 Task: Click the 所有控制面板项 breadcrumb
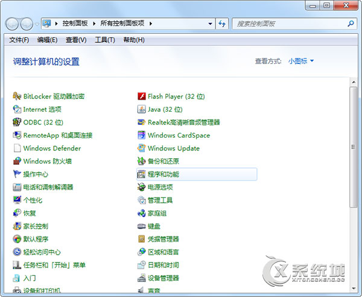point(122,24)
